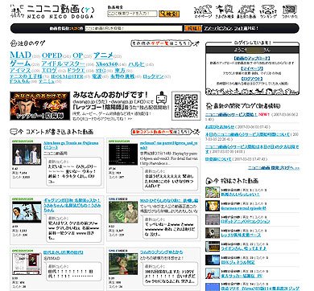Open the アニメ tag
This screenshot has height=291, width=314.
point(103,55)
